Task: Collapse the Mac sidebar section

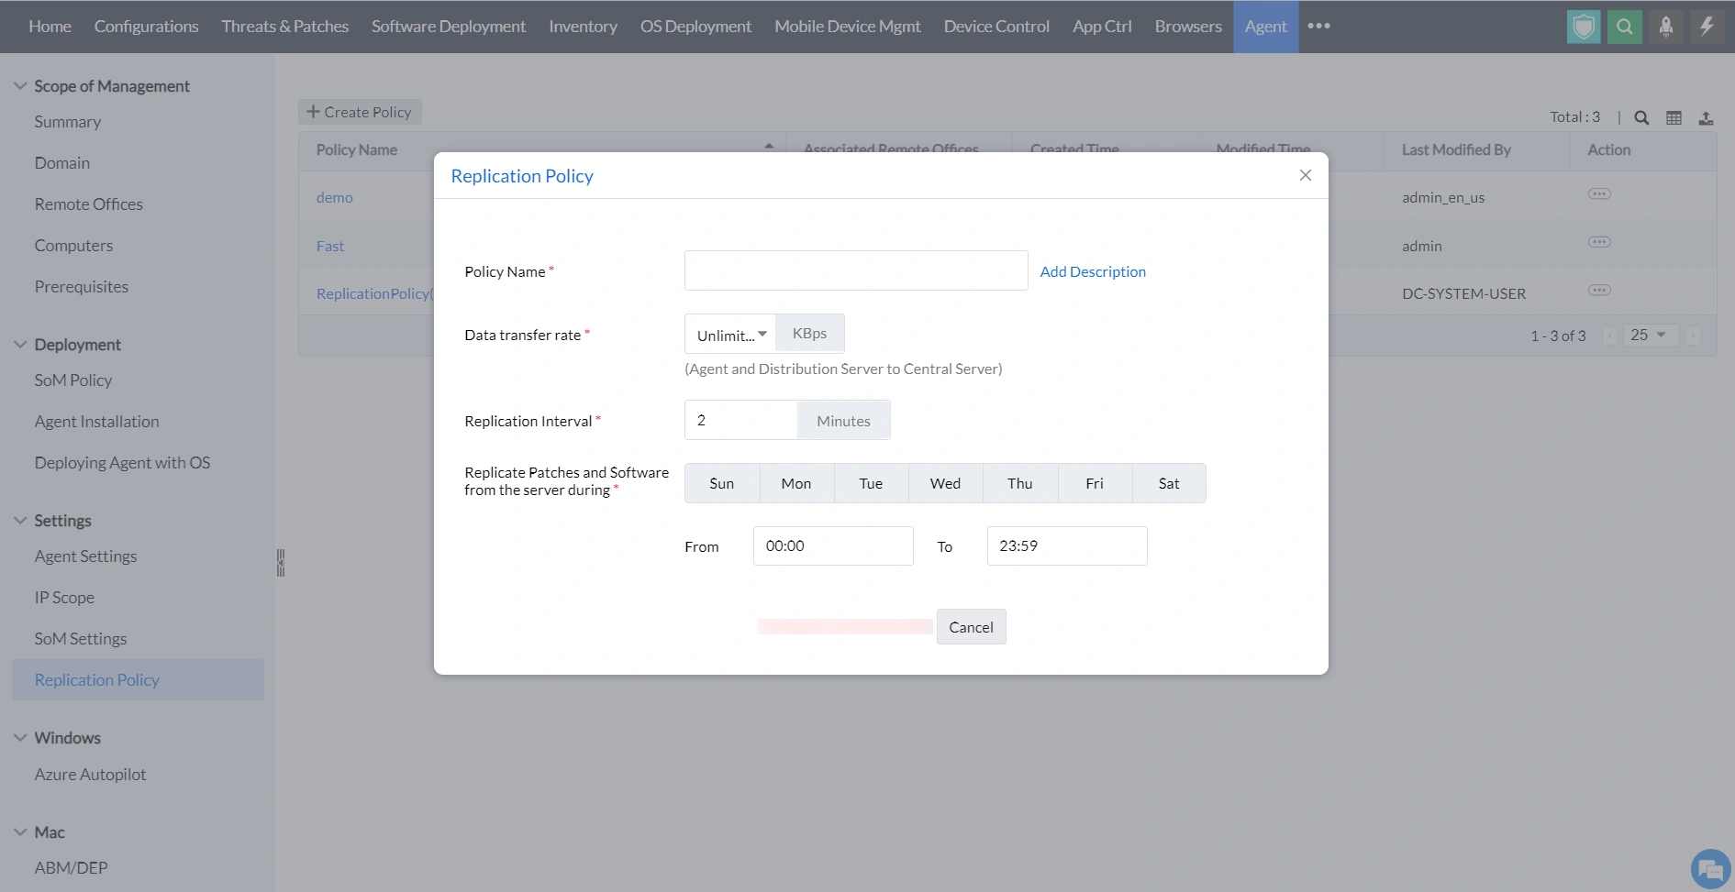Action: click(x=20, y=832)
